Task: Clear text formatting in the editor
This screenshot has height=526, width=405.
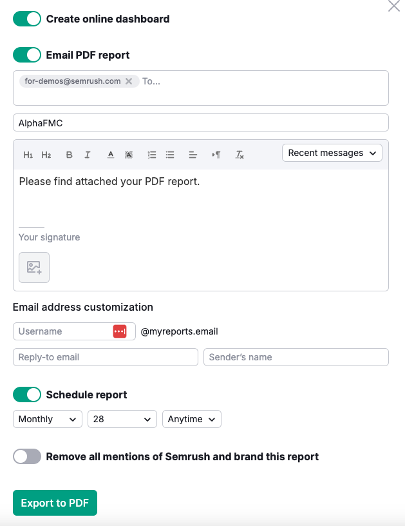Action: pyautogui.click(x=240, y=155)
